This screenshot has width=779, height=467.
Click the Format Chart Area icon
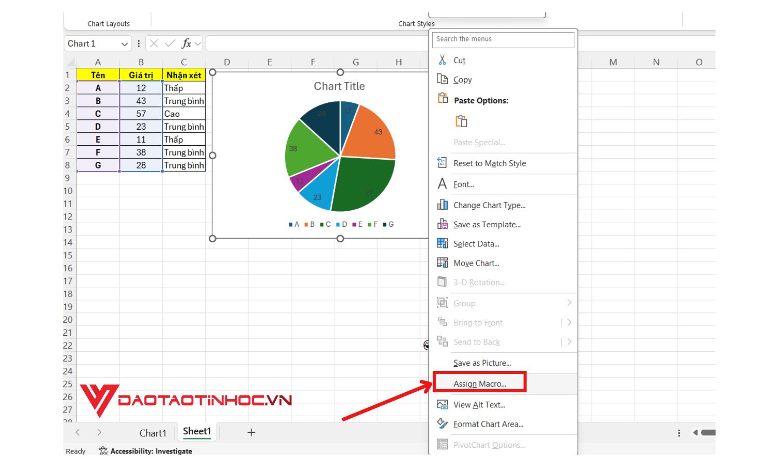click(x=442, y=423)
